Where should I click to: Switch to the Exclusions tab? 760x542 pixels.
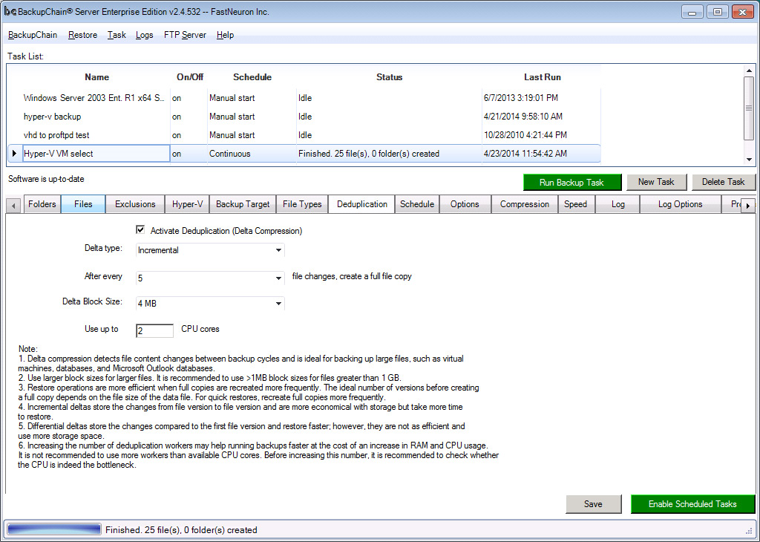click(135, 204)
